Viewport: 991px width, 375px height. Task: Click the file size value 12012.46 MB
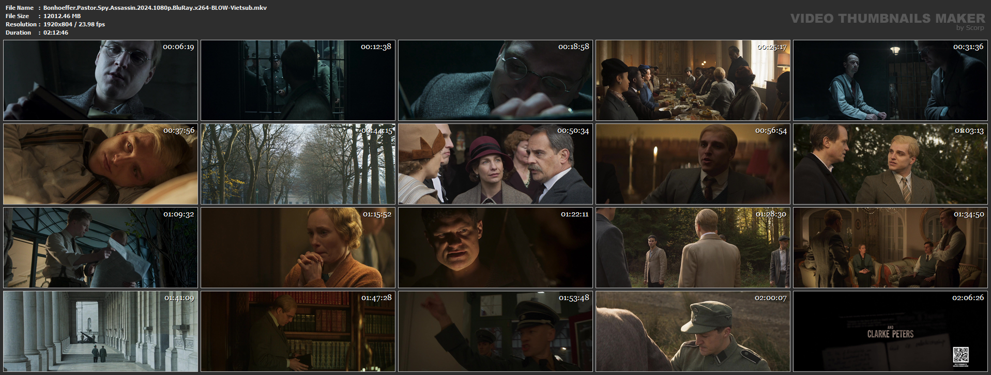pyautogui.click(x=62, y=16)
